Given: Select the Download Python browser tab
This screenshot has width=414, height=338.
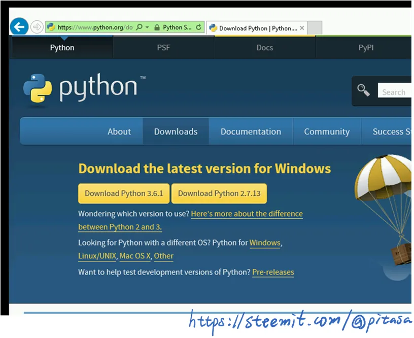Looking at the screenshot, I should (257, 28).
